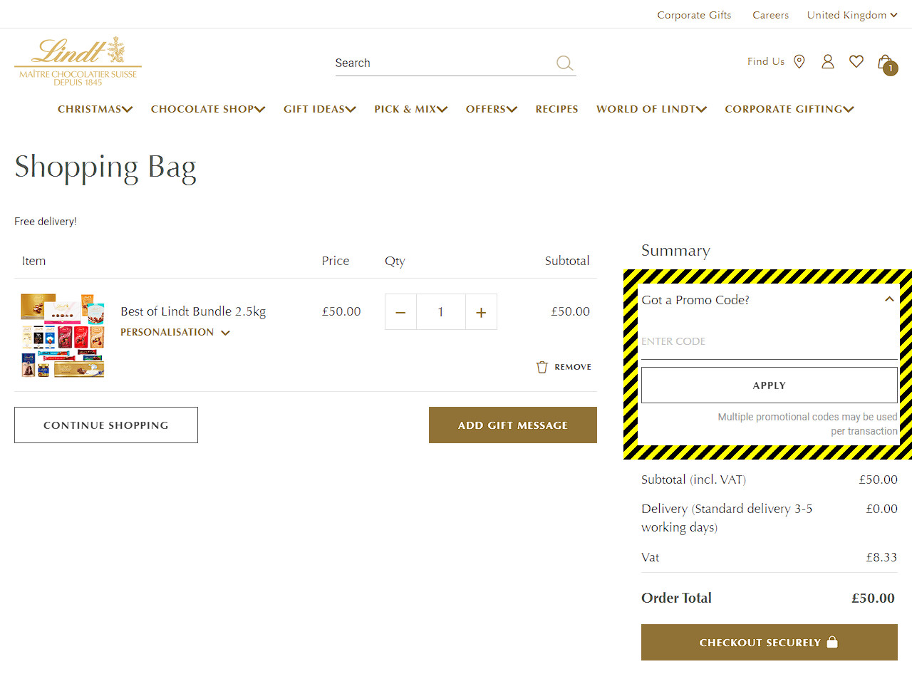Viewport: 912px width, 684px height.
Task: Expand the Chocolate Shop menu
Action: [208, 109]
